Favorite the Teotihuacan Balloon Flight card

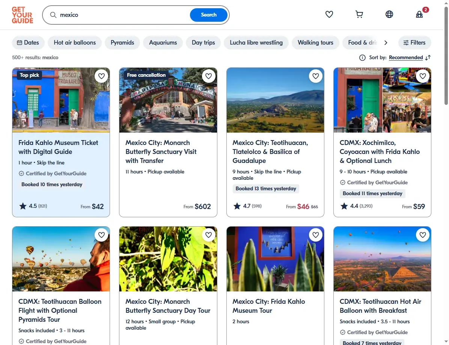(101, 235)
